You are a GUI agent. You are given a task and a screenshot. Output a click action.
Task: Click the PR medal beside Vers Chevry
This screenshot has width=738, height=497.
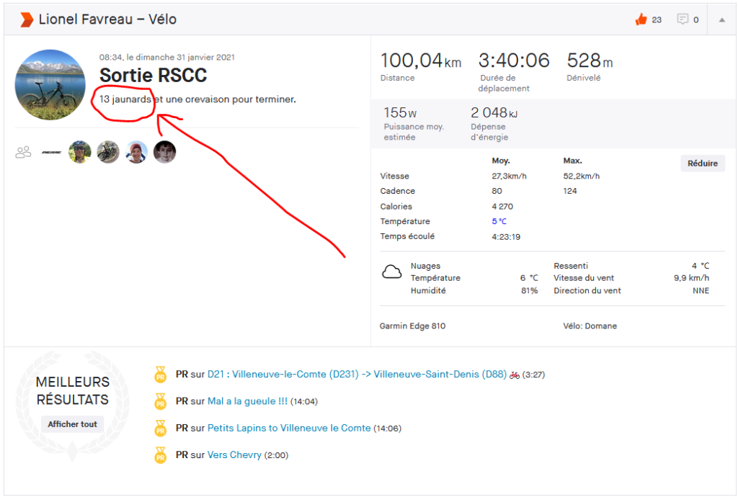pyautogui.click(x=160, y=455)
